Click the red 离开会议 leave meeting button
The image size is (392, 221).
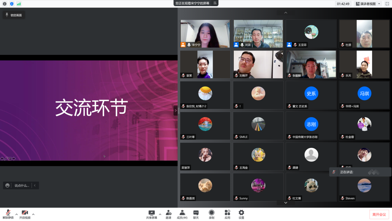tap(379, 214)
